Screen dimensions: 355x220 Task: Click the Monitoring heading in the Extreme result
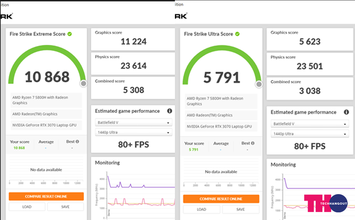[x=108, y=163]
